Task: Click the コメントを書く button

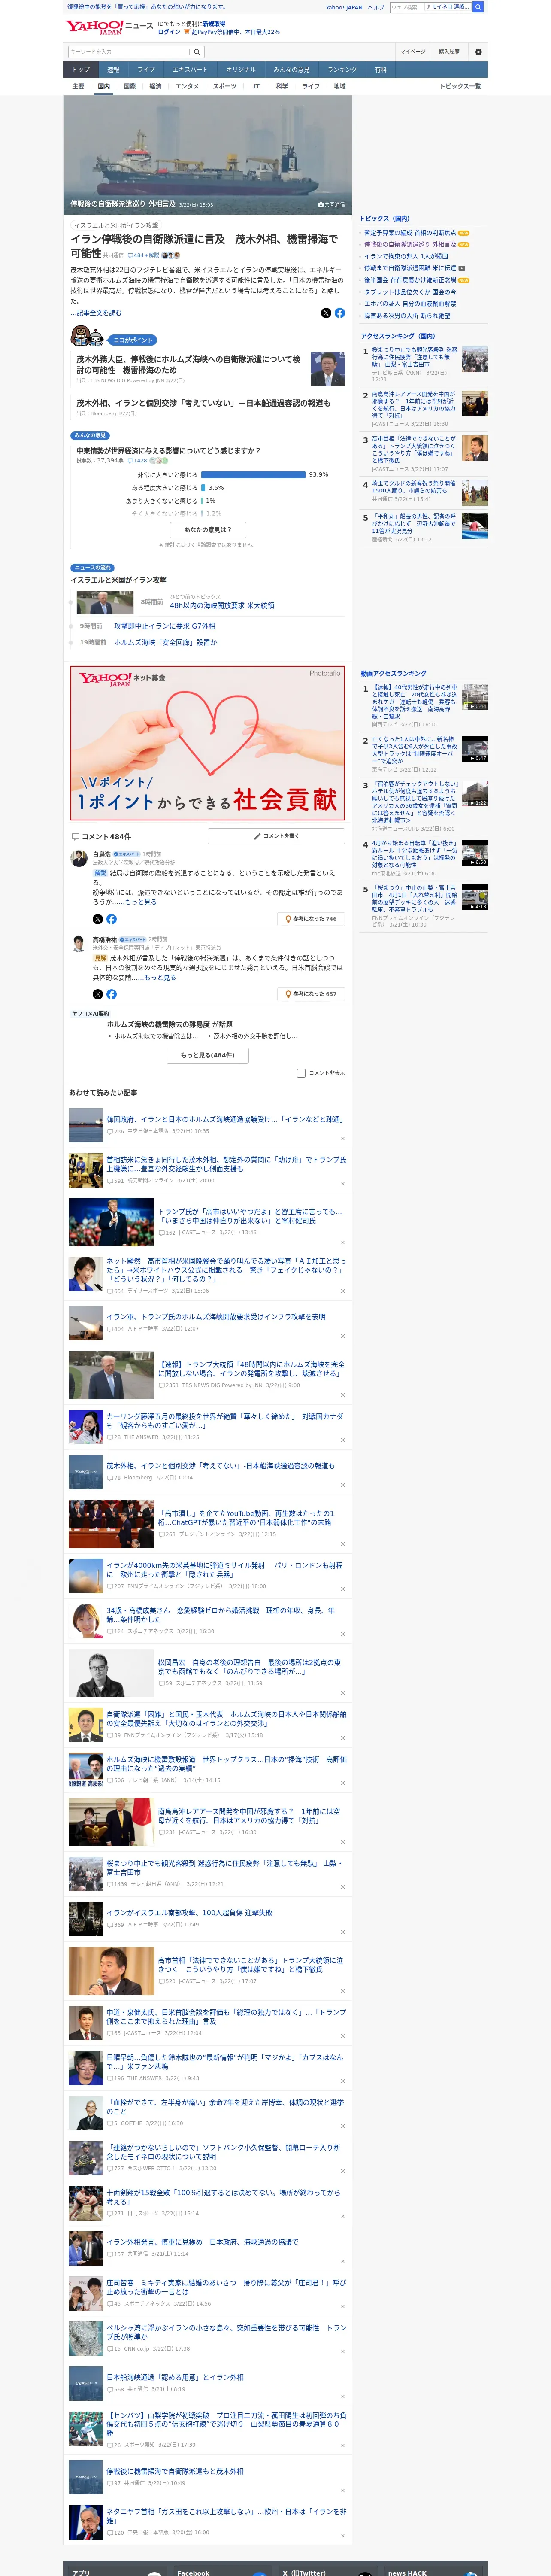Action: tap(276, 836)
